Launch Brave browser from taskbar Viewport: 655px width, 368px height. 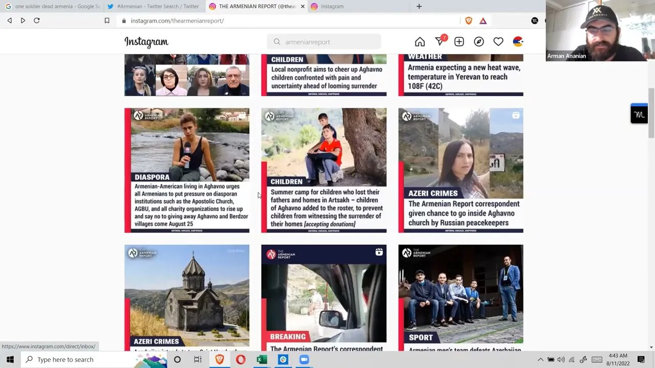coord(219,359)
